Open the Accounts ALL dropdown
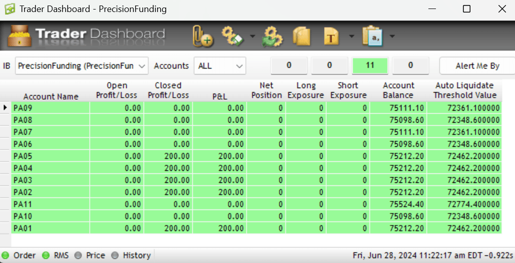Viewport: 515px width, 263px height. pos(220,66)
